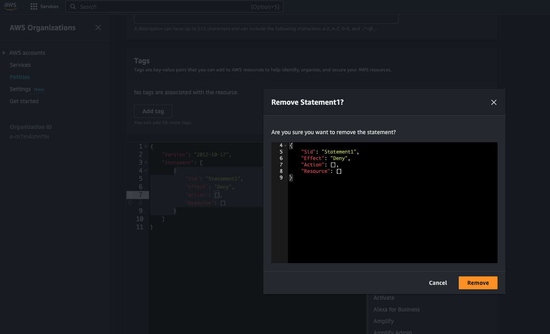
Task: Close the Remove Statement1 dialog with X
Action: coord(493,102)
